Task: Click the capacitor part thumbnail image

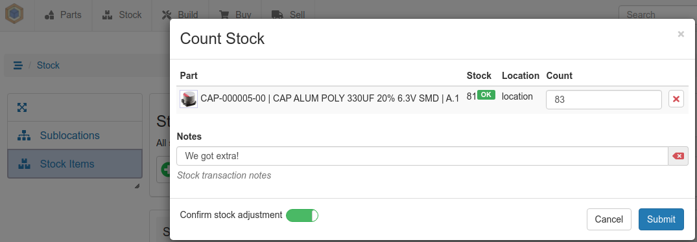Action: (189, 99)
